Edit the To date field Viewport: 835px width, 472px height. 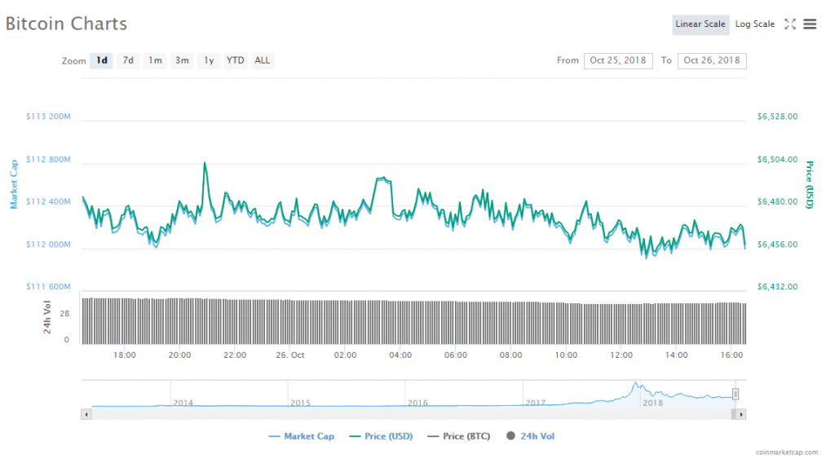click(712, 60)
